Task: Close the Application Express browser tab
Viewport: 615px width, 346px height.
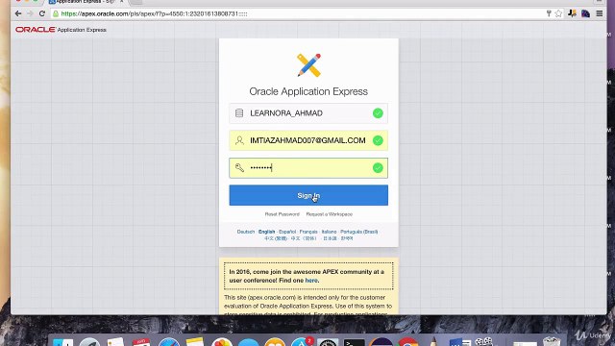Action: pyautogui.click(x=122, y=2)
